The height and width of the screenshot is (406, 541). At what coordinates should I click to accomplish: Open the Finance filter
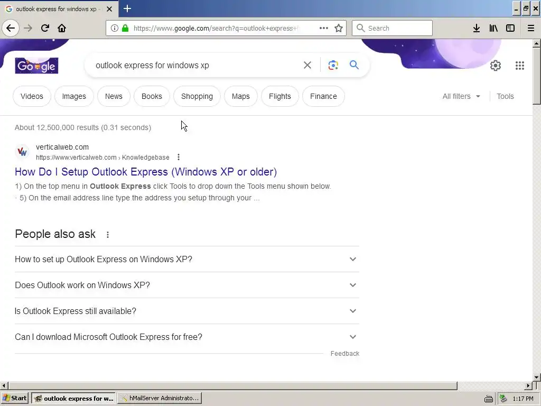coord(323,96)
